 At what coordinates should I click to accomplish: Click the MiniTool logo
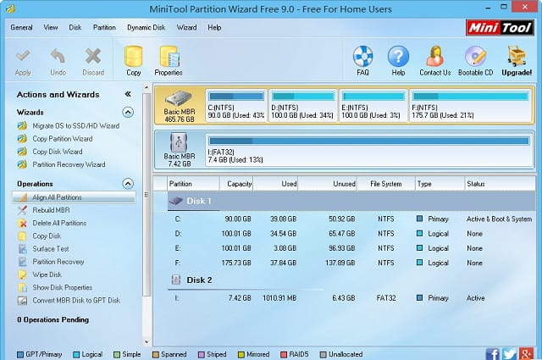[500, 27]
